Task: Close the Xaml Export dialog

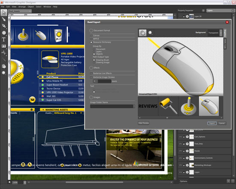Action: (227, 22)
